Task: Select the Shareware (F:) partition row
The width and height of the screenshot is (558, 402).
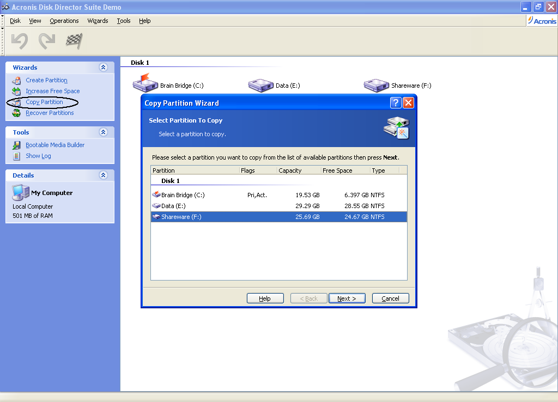Action: (279, 217)
